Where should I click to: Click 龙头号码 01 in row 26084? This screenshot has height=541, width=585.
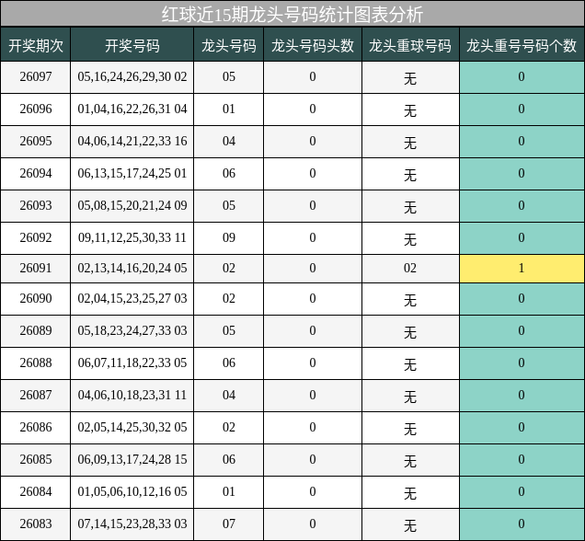pyautogui.click(x=229, y=491)
